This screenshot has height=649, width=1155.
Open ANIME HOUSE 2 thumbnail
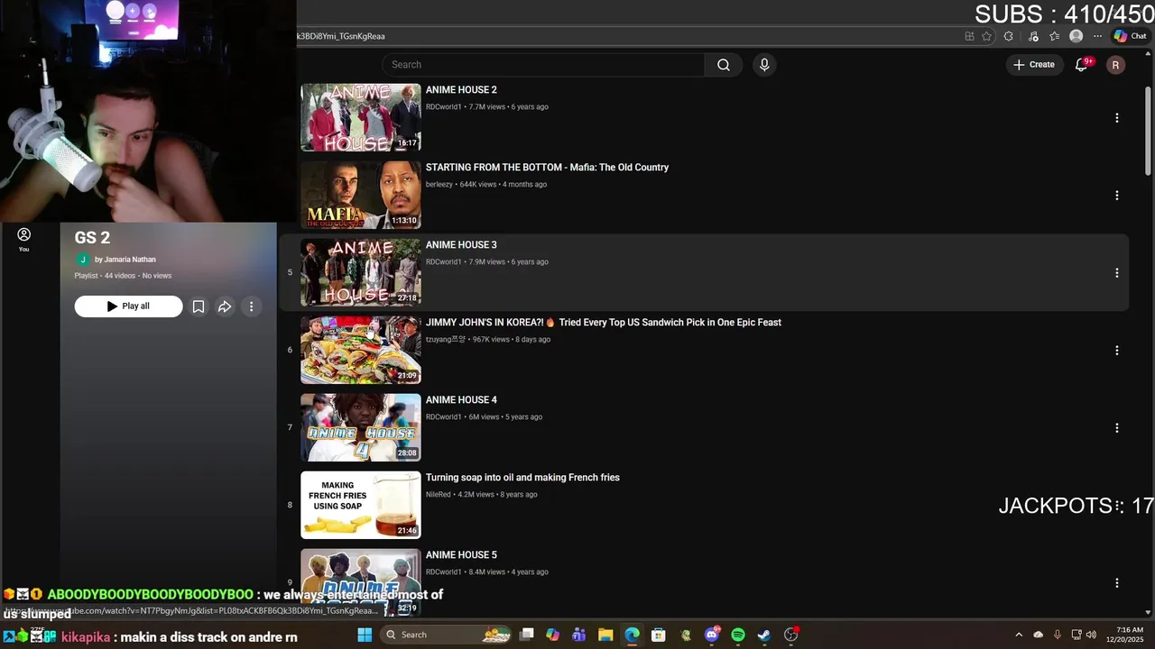(361, 117)
